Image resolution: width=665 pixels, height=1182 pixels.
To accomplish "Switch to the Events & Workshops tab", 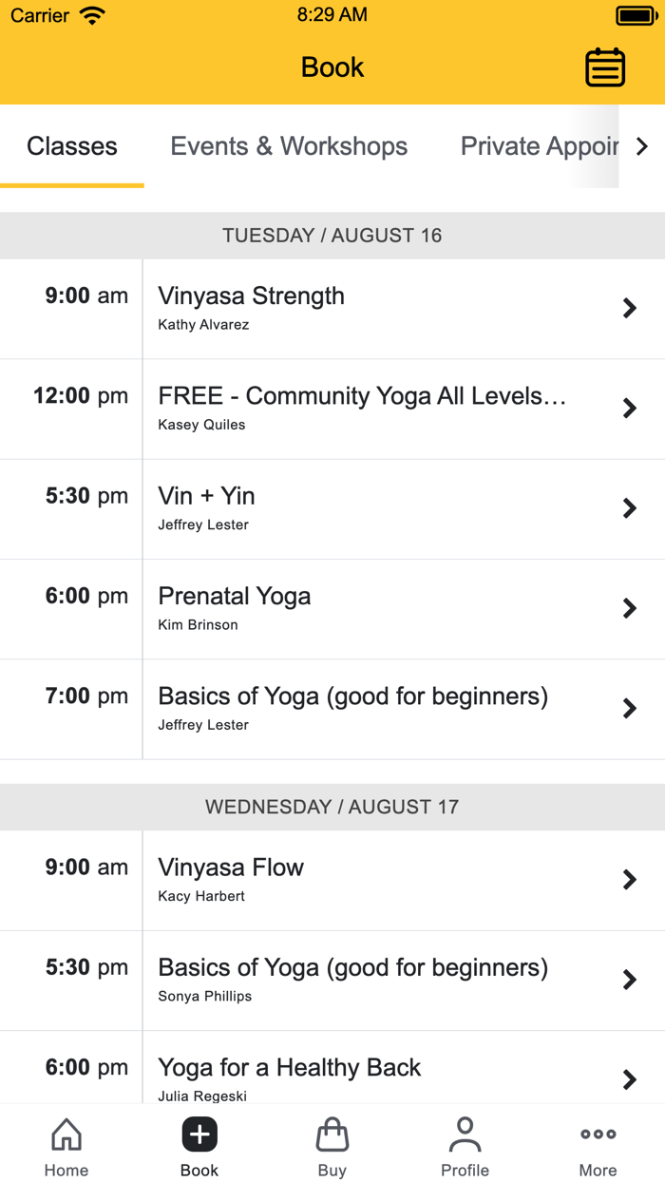I will click(289, 145).
